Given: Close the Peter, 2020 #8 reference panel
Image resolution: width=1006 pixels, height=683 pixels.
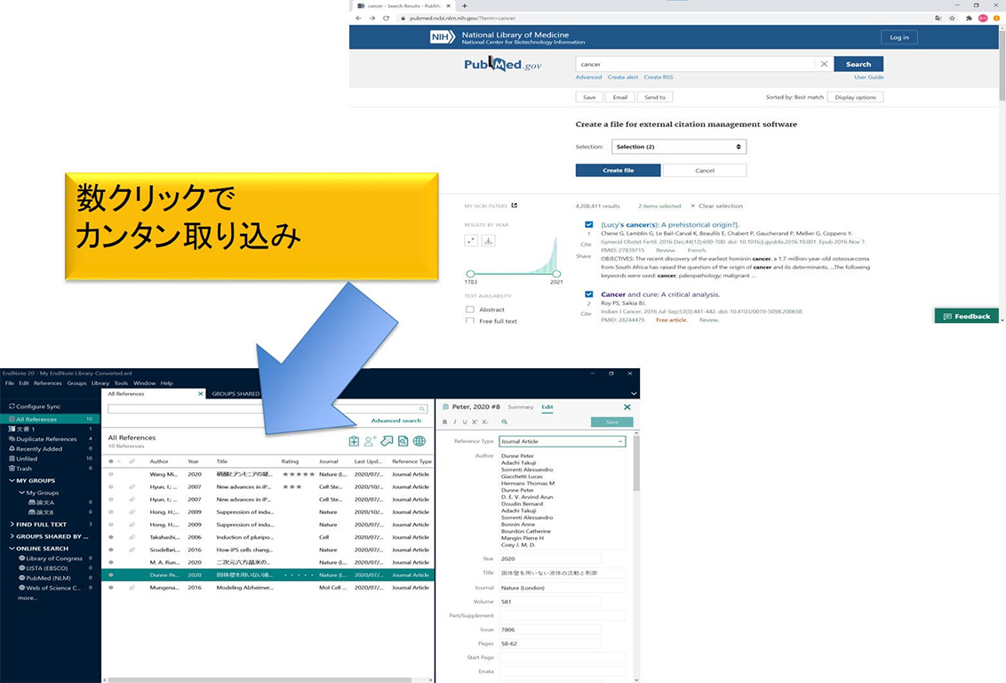Looking at the screenshot, I should click(x=627, y=407).
